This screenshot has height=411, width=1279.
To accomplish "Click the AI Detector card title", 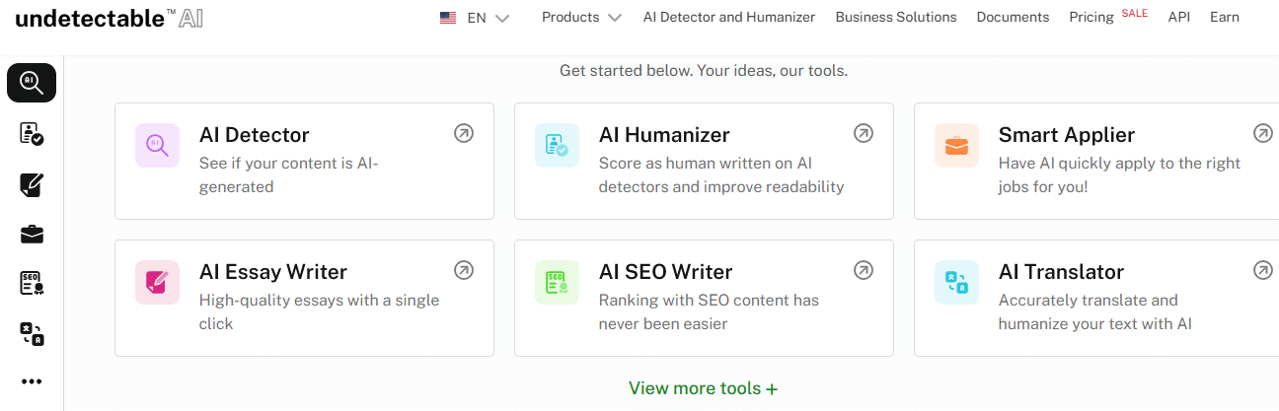I will point(255,135).
